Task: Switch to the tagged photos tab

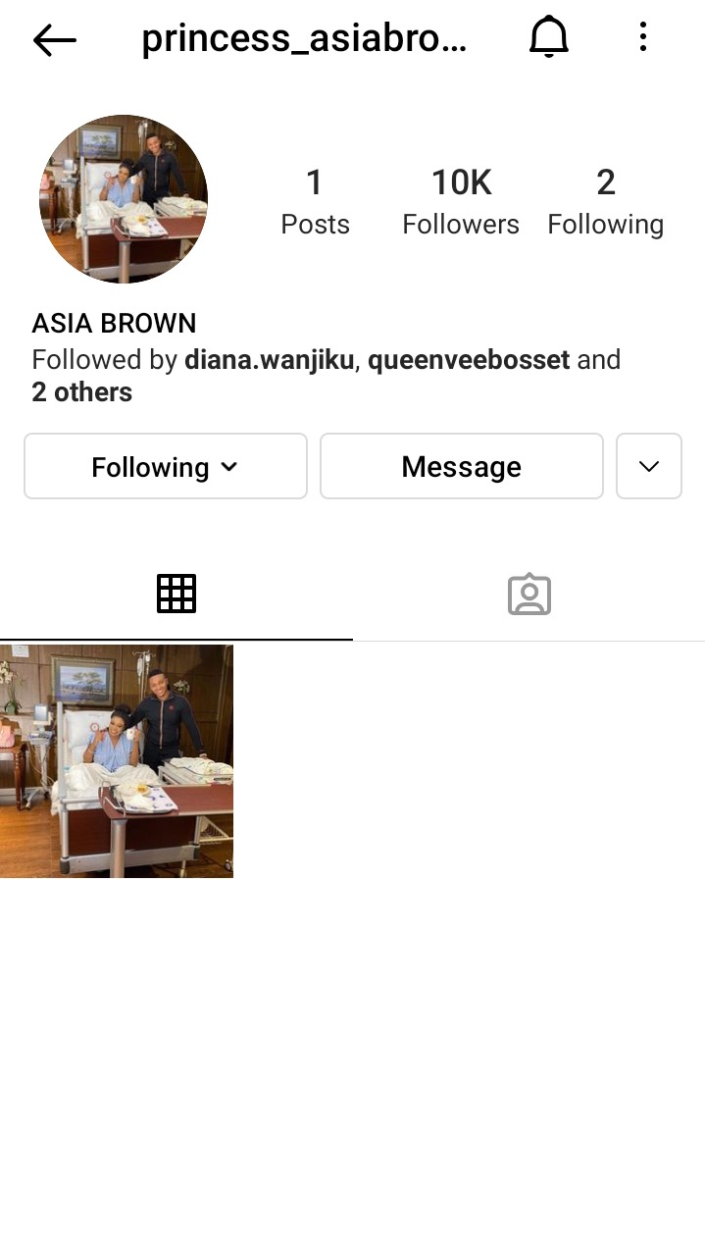Action: (529, 595)
